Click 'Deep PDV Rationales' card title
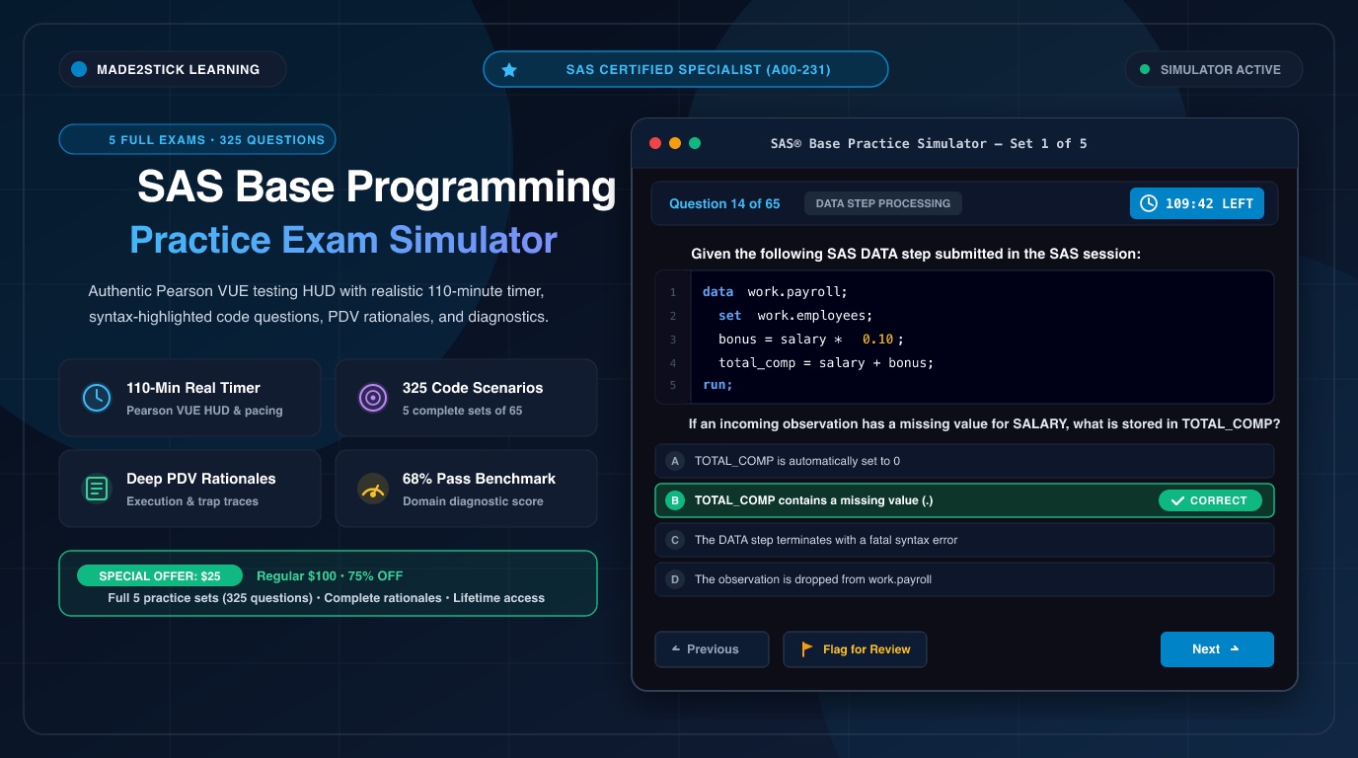The width and height of the screenshot is (1358, 758). click(x=201, y=479)
